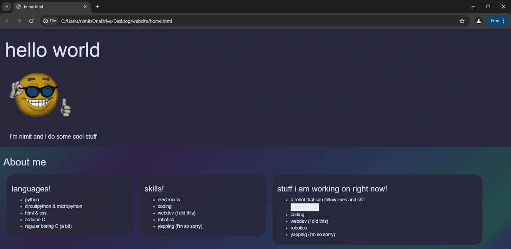Click "python" in the languages list
This screenshot has height=249, width=511.
pyautogui.click(x=32, y=200)
